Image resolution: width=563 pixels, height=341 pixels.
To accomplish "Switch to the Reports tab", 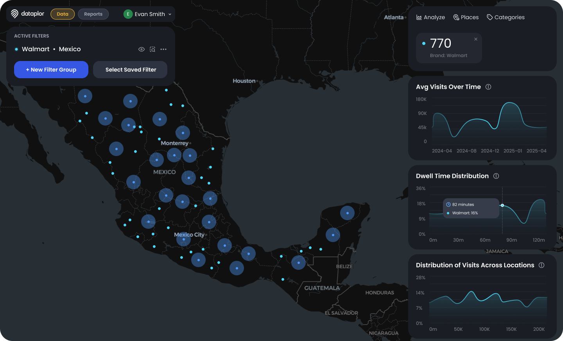I will point(93,14).
